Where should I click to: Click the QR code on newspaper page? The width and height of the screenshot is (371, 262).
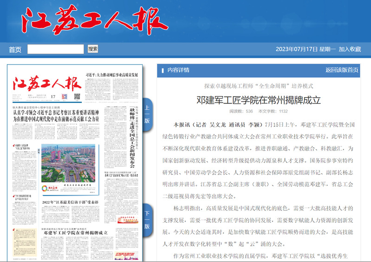coord(77,97)
